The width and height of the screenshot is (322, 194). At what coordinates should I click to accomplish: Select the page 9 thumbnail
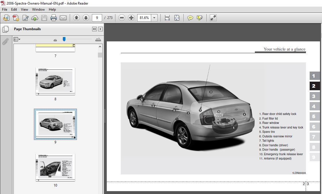[x=55, y=124]
